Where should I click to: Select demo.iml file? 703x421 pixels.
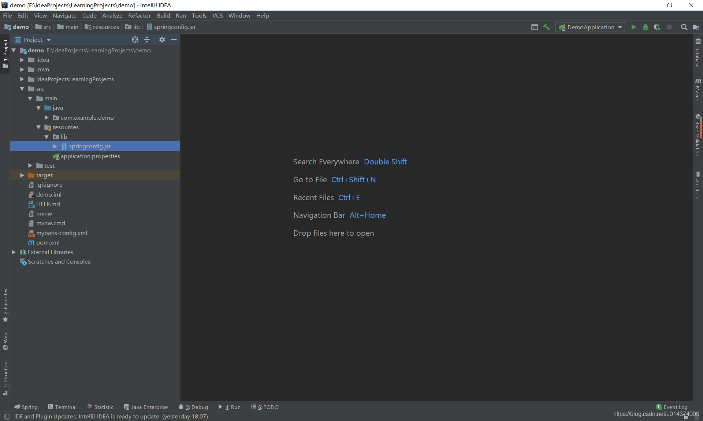[45, 194]
